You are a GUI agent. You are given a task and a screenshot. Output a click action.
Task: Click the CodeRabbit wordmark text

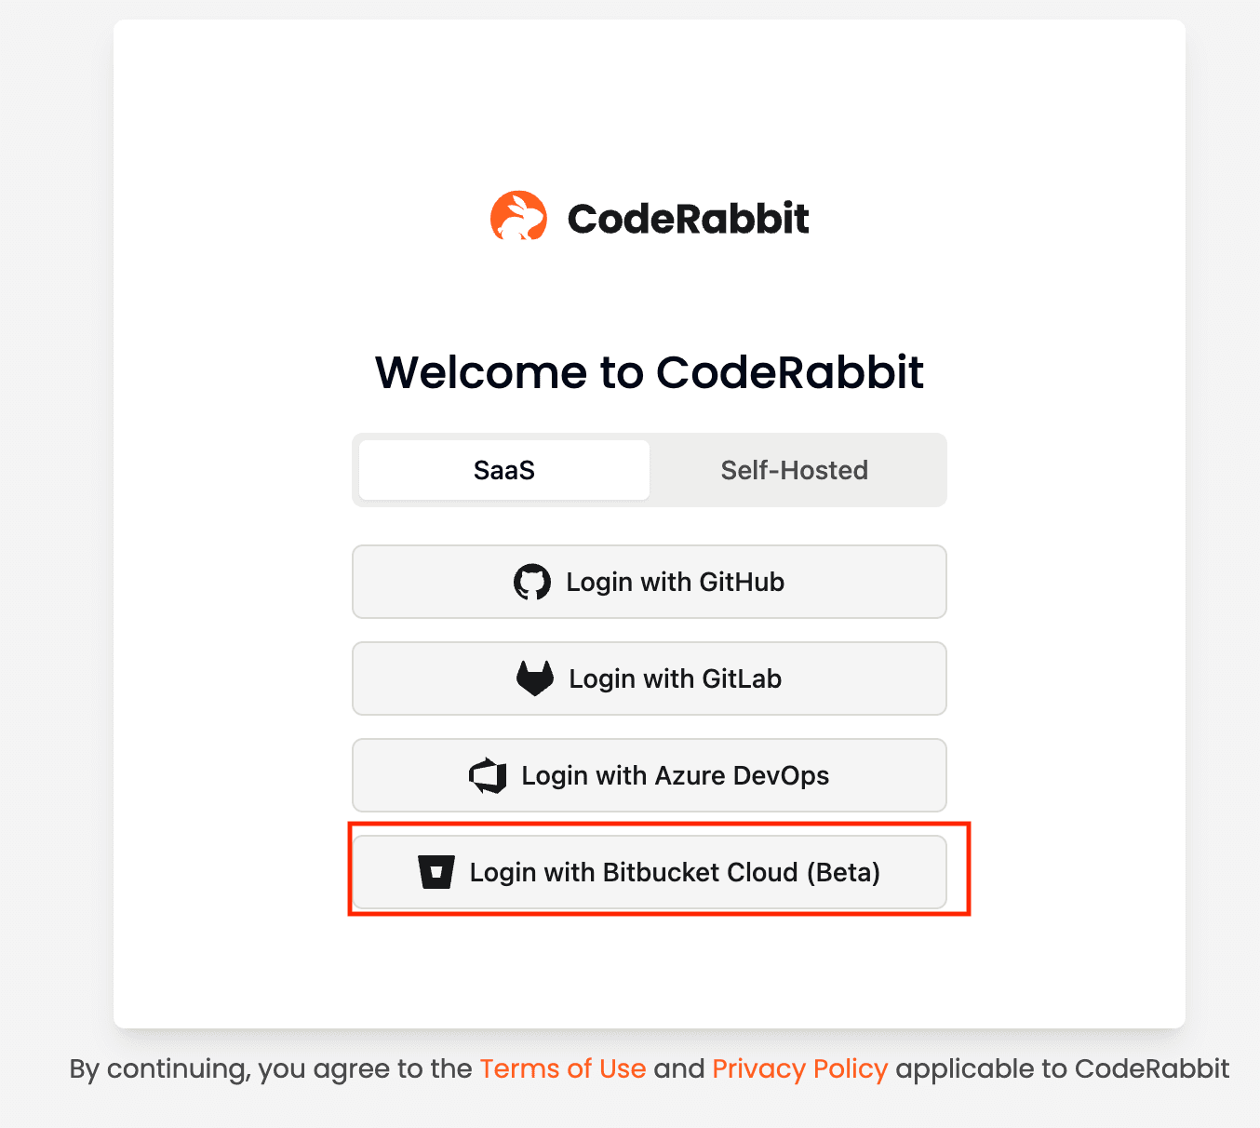[x=688, y=219]
